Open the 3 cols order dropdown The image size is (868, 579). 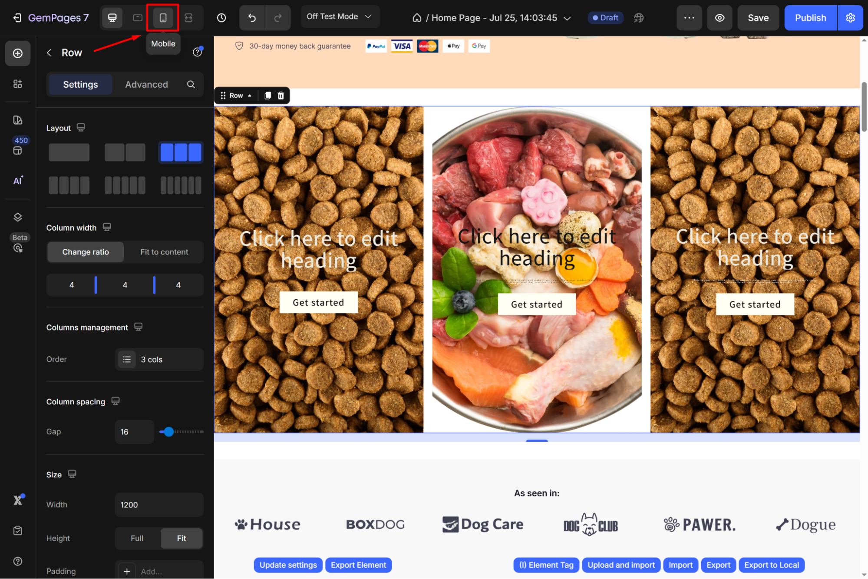tap(159, 360)
